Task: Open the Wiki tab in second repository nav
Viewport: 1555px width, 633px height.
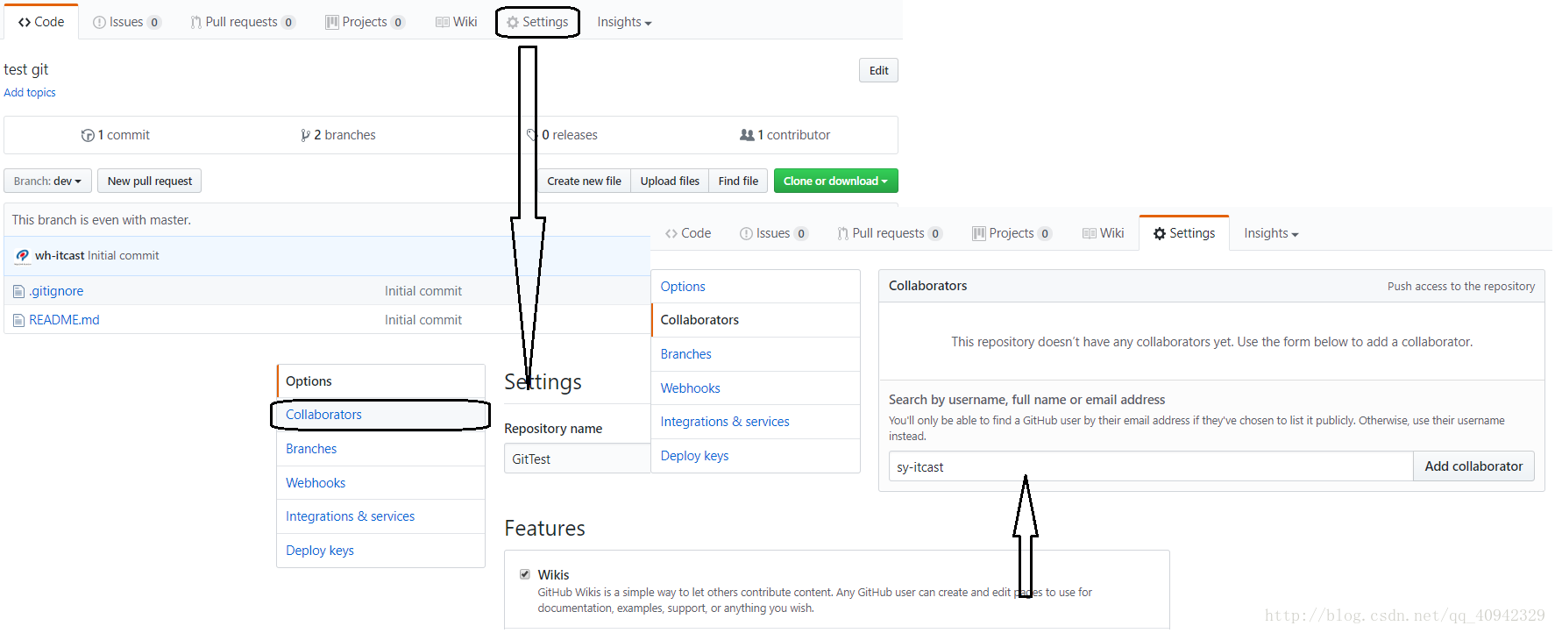Action: (1104, 233)
